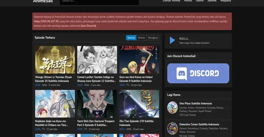Image resolution: width=264 pixels, height=137 pixels.
Task: Open Zhe Tian Episode 179 thumbnail
Action: pyautogui.click(x=139, y=104)
